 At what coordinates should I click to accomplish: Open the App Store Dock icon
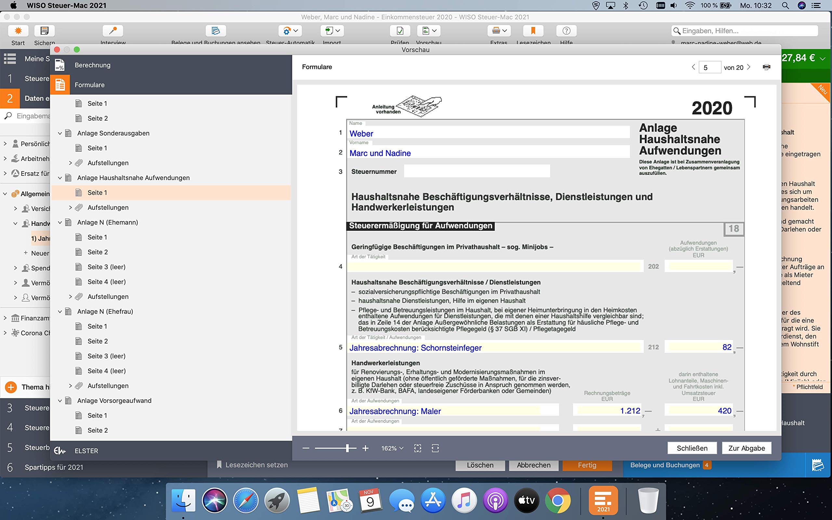(x=433, y=500)
